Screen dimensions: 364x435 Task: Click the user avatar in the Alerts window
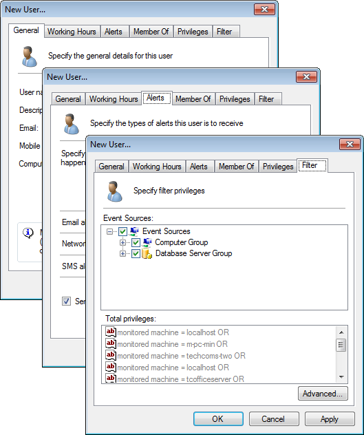coord(72,124)
